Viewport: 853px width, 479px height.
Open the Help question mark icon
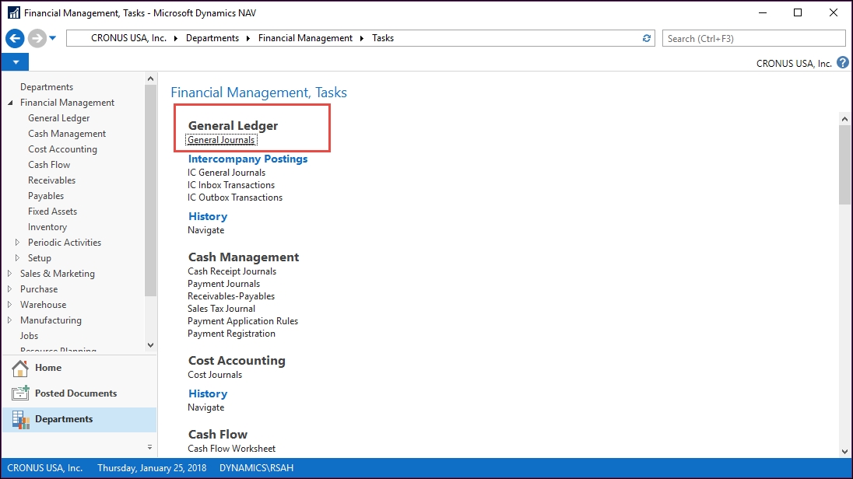coord(843,62)
